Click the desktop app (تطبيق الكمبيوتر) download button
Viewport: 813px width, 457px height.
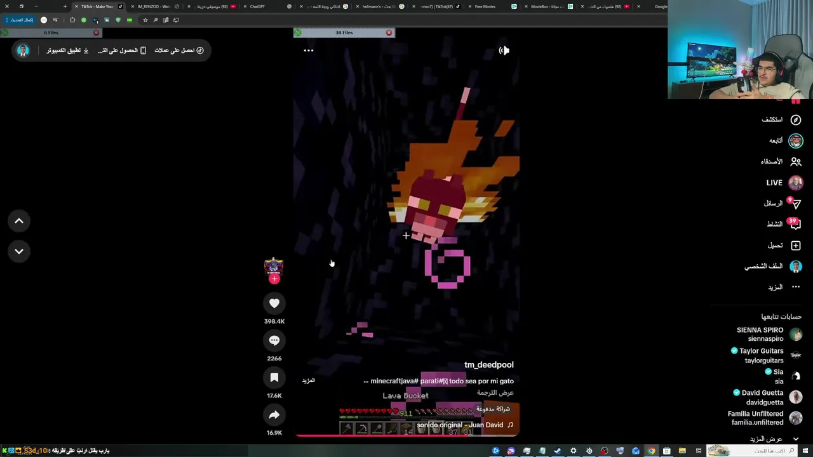pos(67,50)
